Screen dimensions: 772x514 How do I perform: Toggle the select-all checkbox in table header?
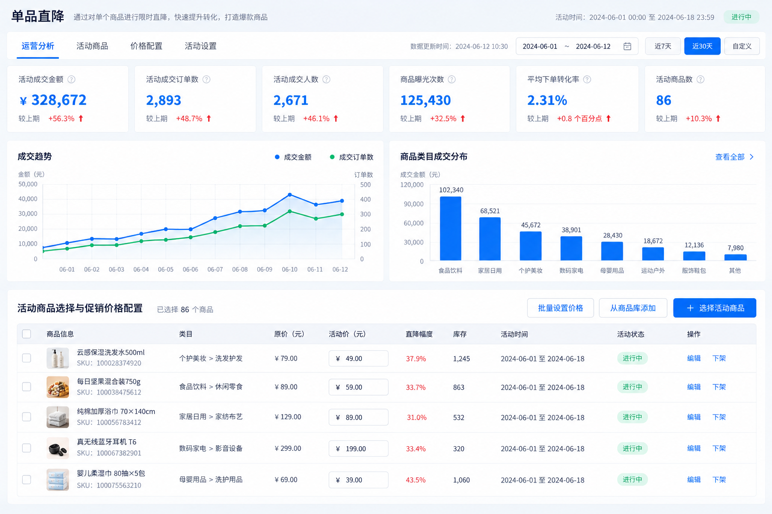[27, 334]
